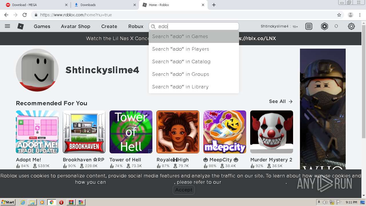The image size is (366, 206).
Task: Open the messages feed icon
Action: [x=309, y=26]
